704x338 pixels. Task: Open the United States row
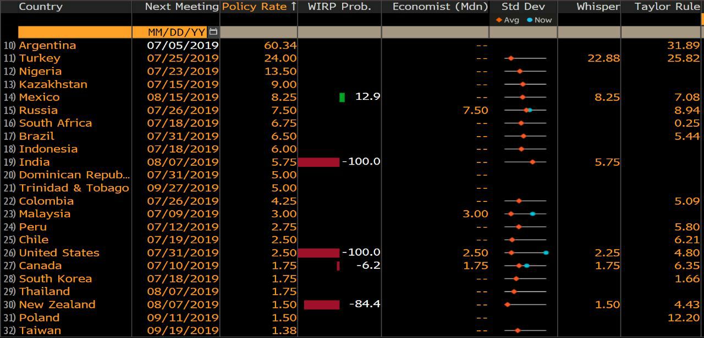[59, 253]
